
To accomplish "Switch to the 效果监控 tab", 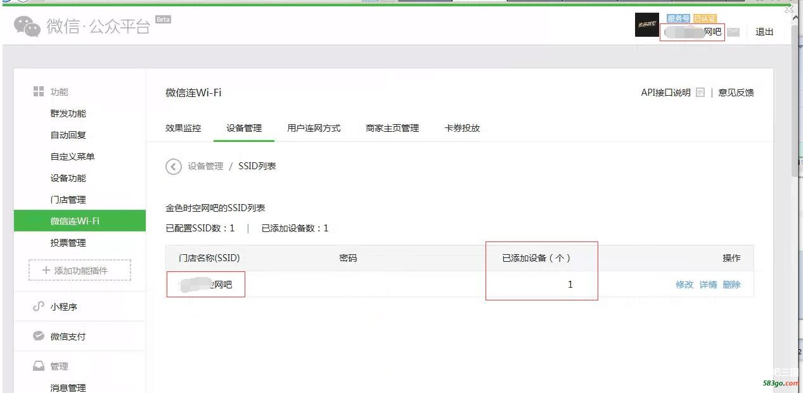I will coord(183,128).
